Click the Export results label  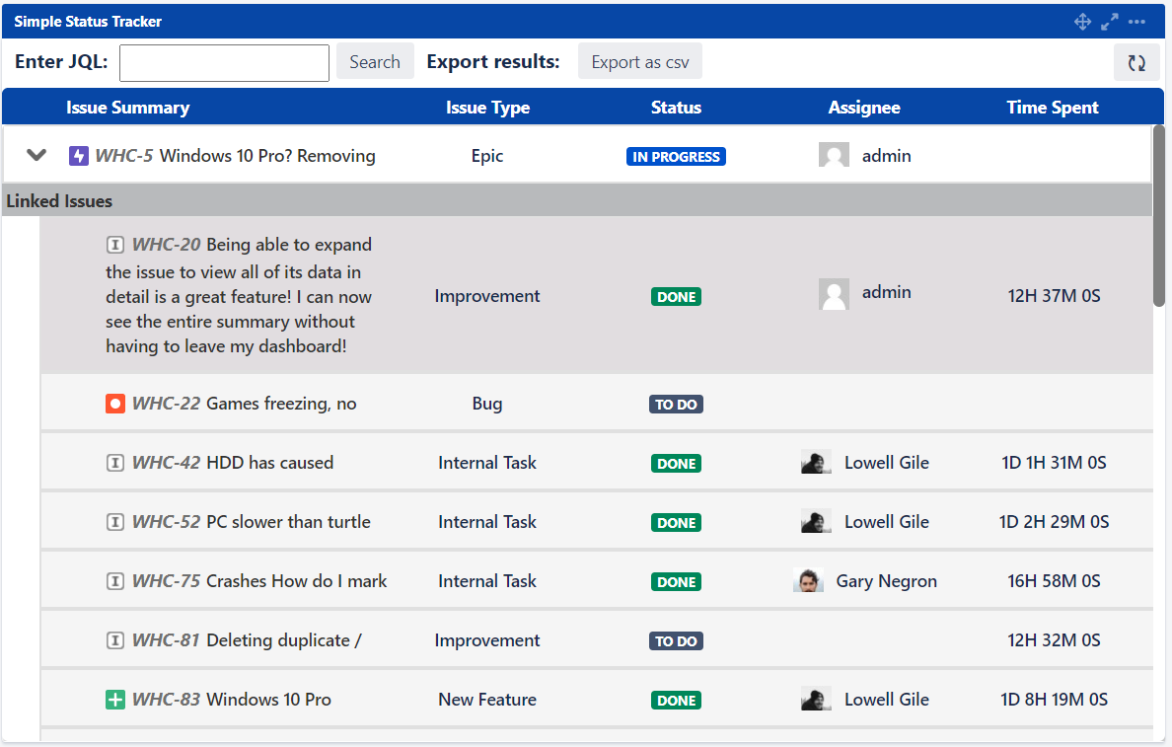pos(493,61)
